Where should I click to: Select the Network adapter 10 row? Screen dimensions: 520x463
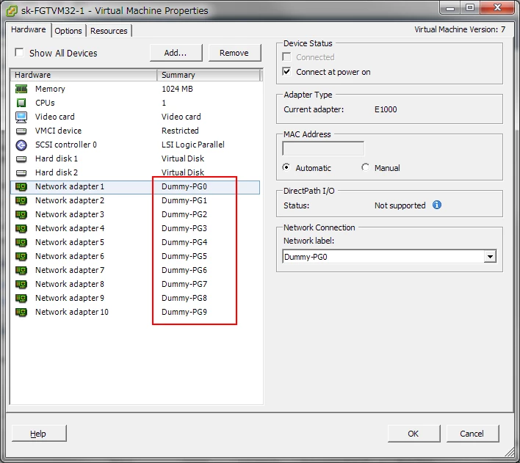[135, 312]
